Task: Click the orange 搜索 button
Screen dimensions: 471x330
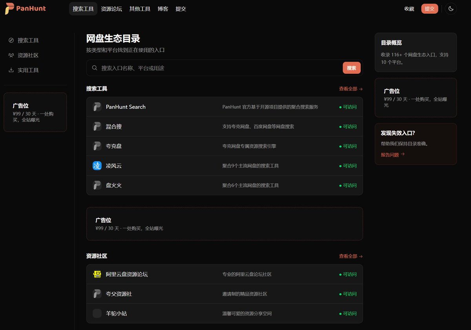Action: (352, 68)
